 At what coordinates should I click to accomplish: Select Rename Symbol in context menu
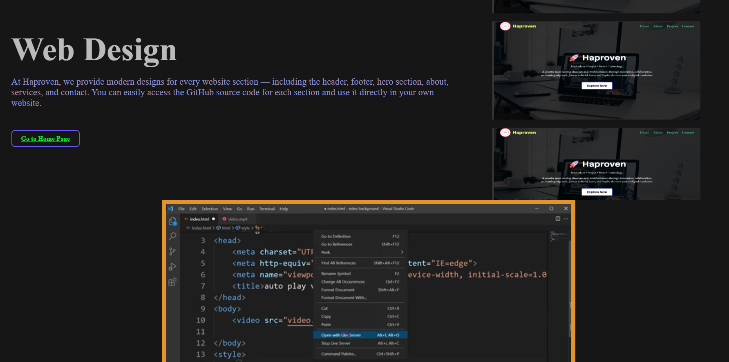point(360,274)
